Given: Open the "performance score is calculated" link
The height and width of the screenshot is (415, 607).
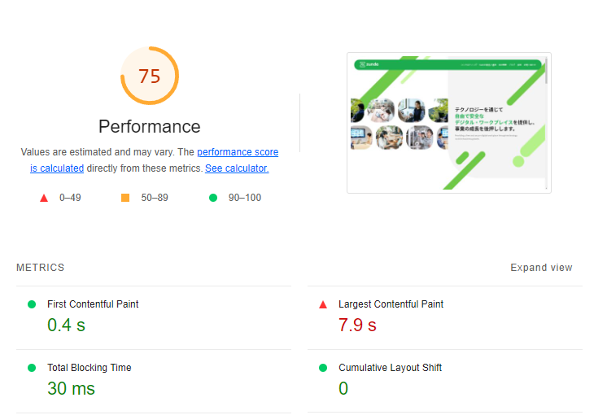Looking at the screenshot, I should [237, 152].
